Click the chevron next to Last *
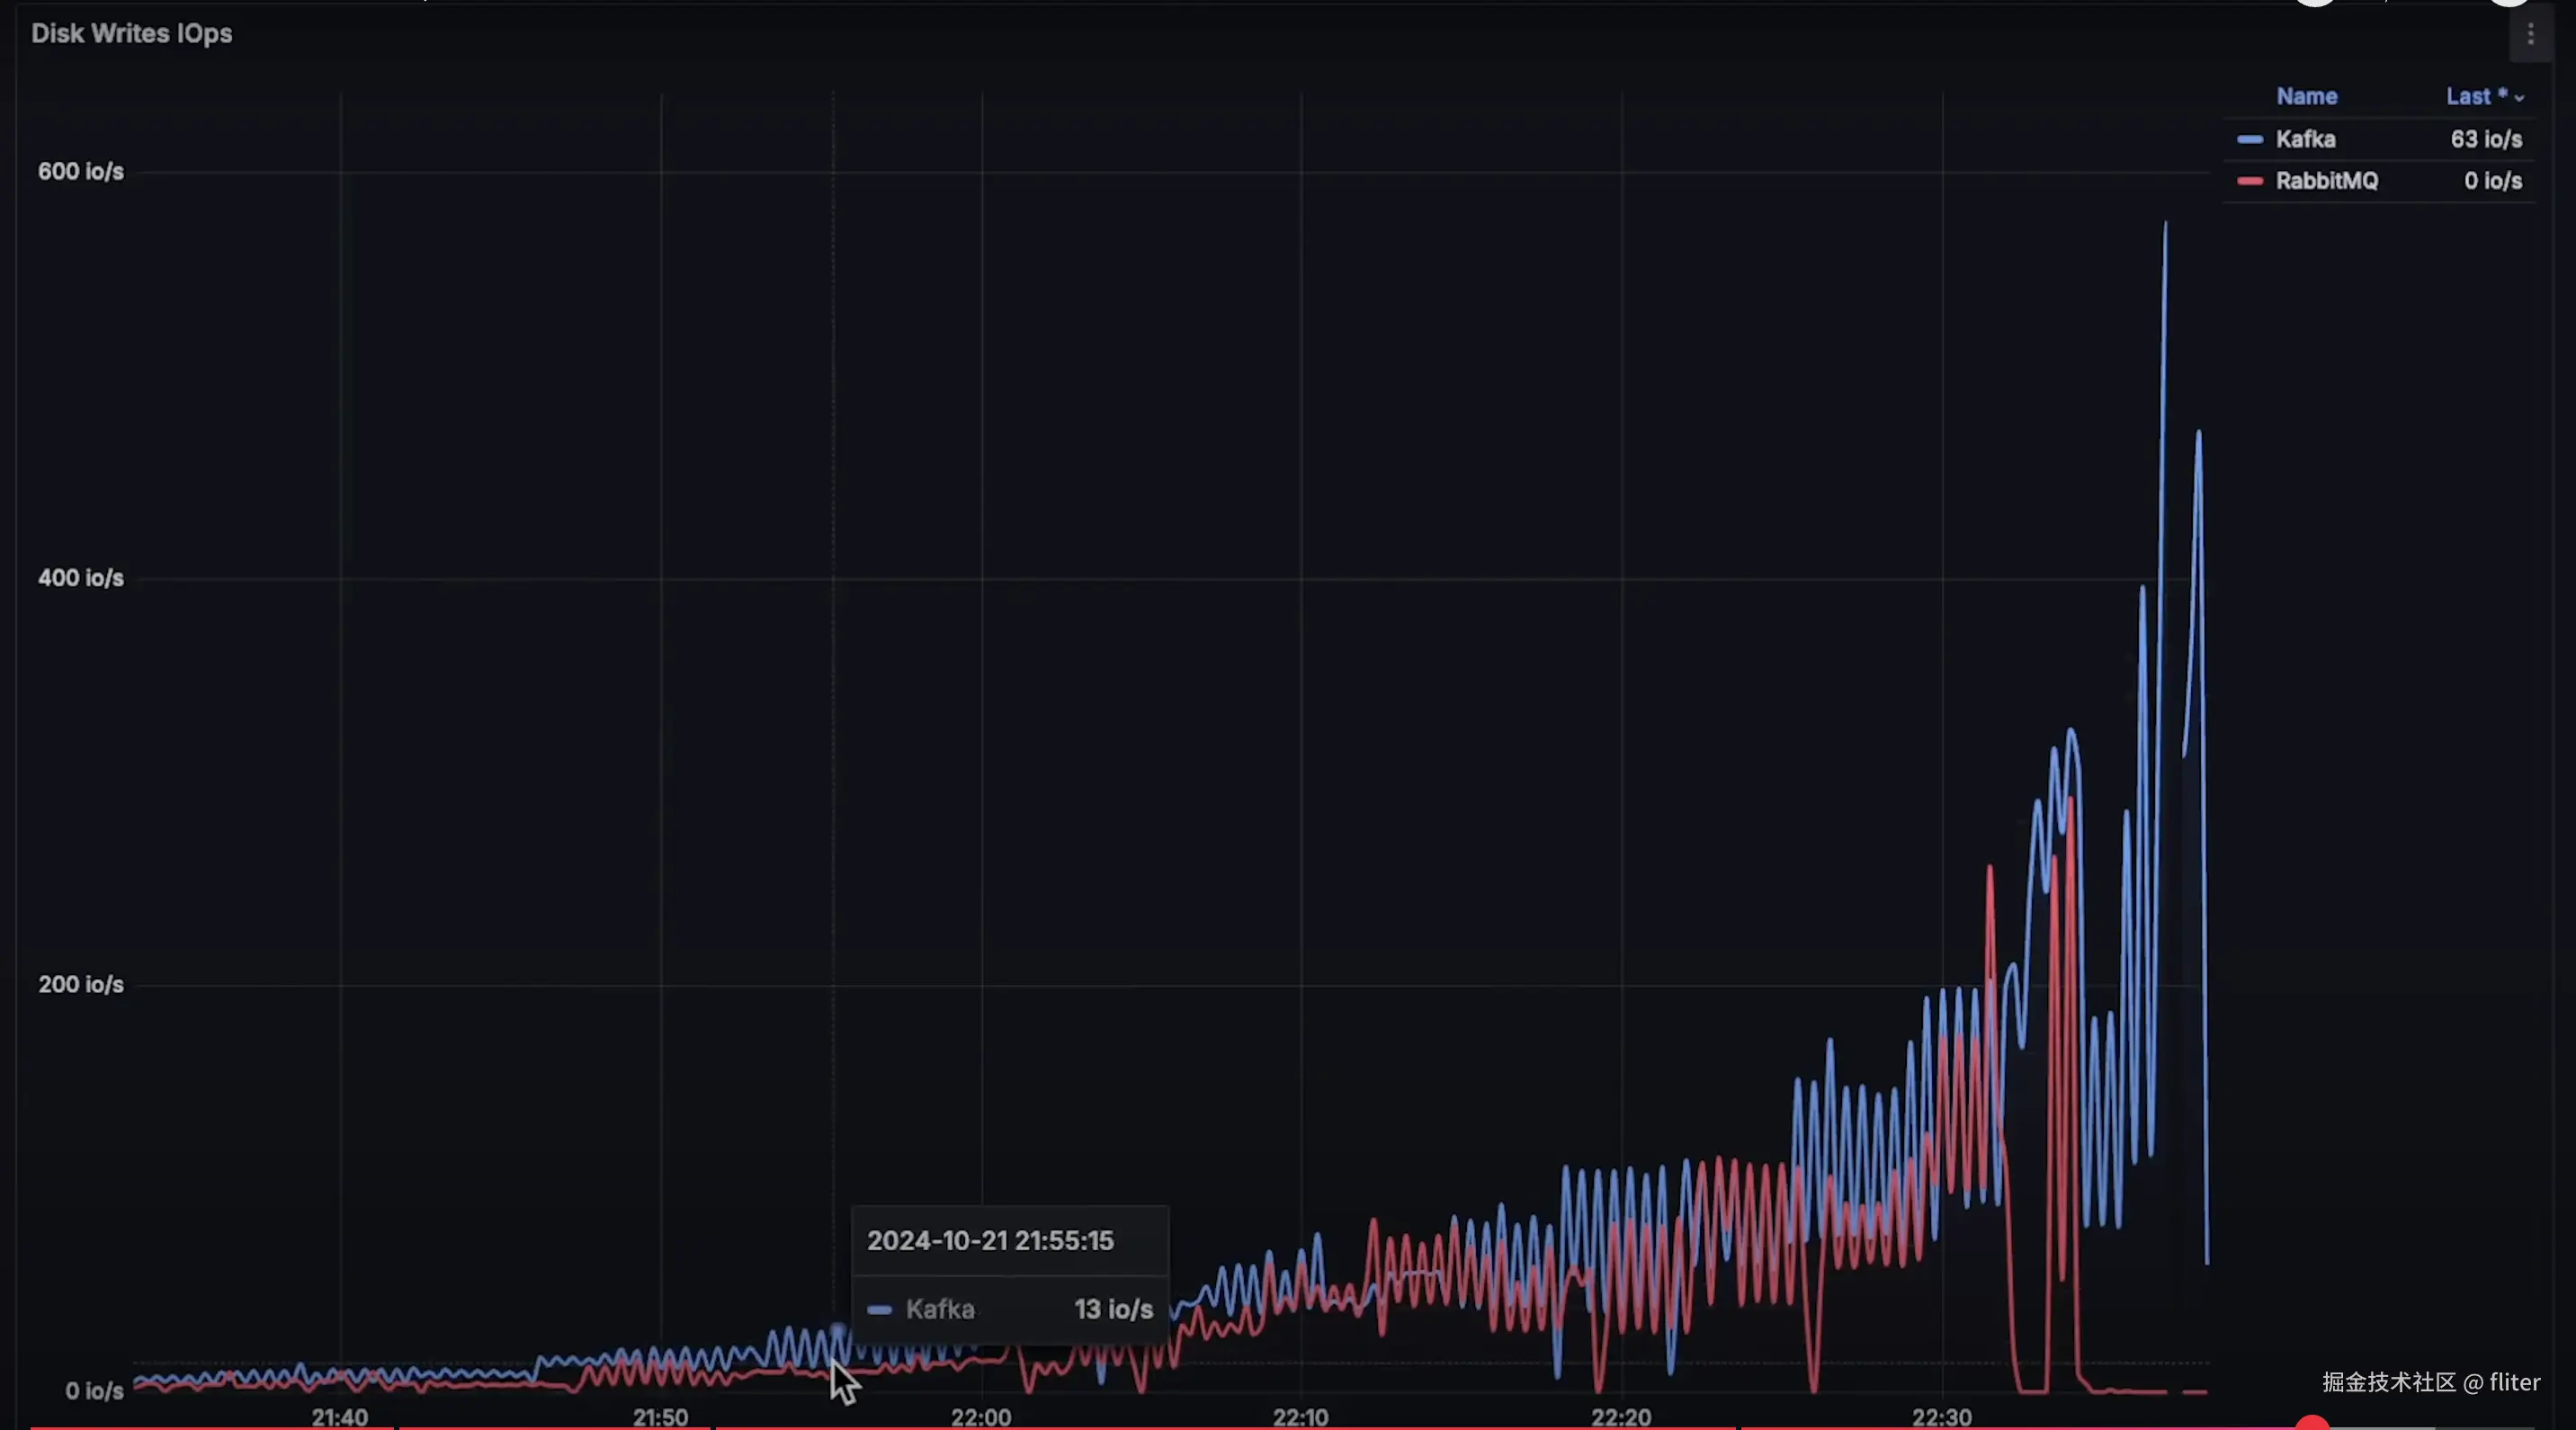Image resolution: width=2576 pixels, height=1430 pixels. point(2519,98)
